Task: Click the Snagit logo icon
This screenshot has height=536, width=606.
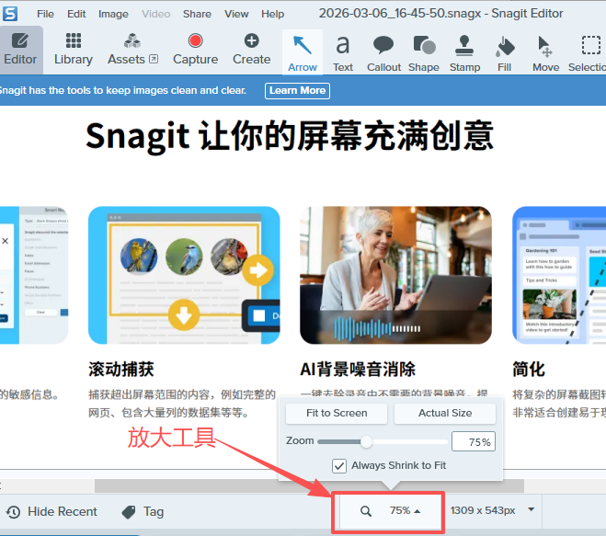Action: [x=10, y=14]
